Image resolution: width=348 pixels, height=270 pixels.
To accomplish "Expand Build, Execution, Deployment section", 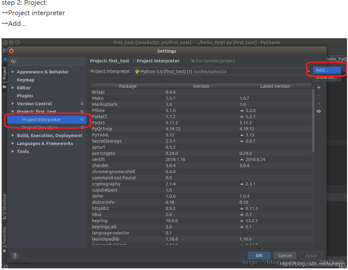I will click(x=13, y=136).
